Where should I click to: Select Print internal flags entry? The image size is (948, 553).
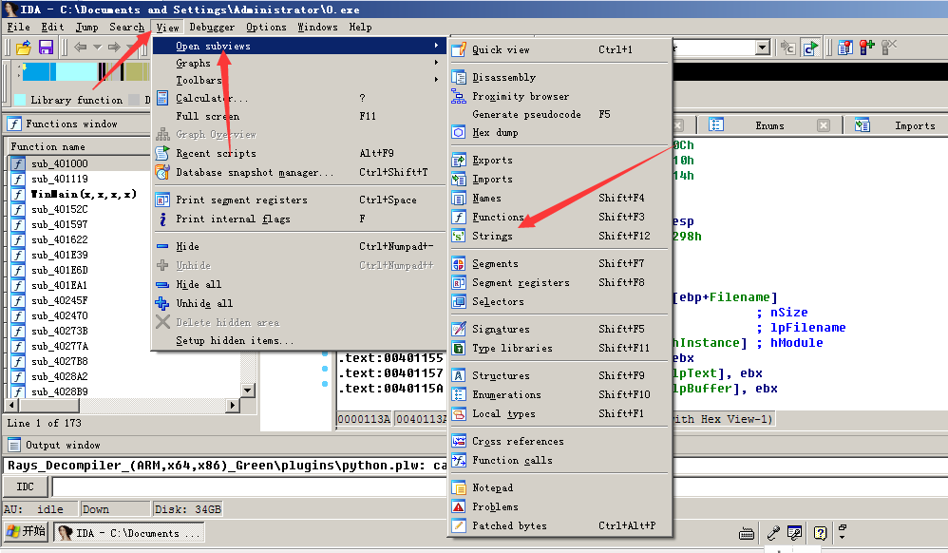299,219
